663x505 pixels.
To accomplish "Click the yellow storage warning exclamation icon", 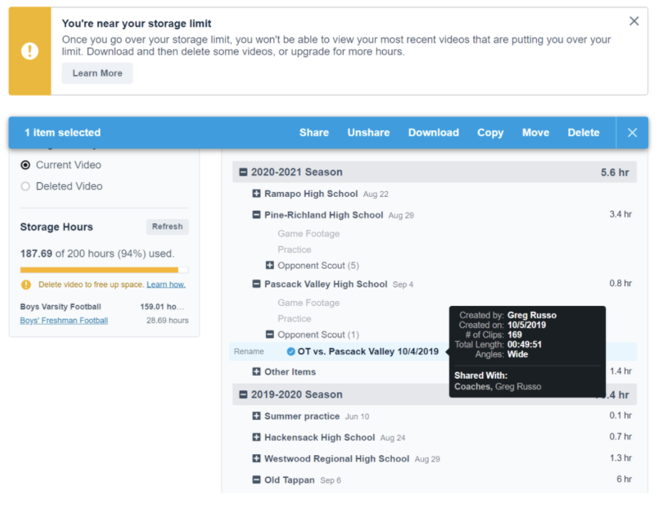I will tap(30, 51).
